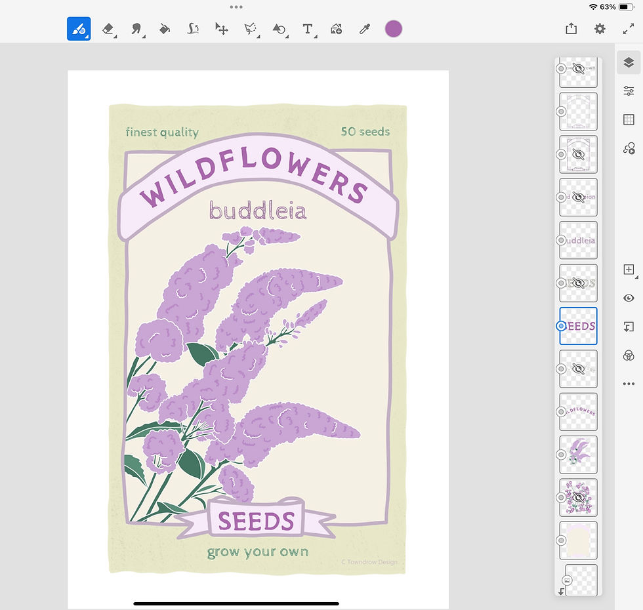The width and height of the screenshot is (643, 610).
Task: Click circle on cream background layer
Action: (x=561, y=540)
